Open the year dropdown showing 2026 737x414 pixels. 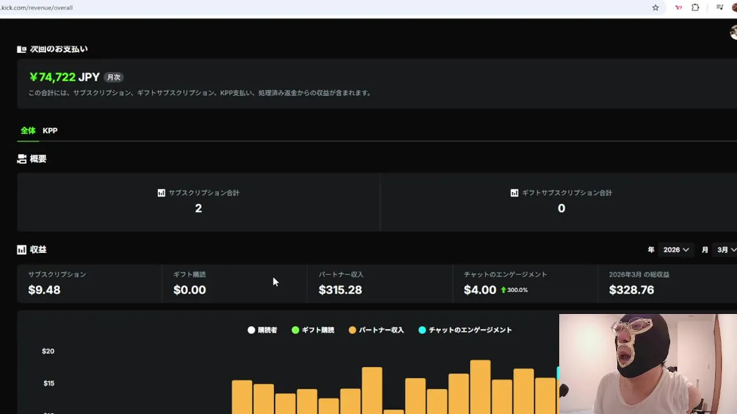tap(676, 250)
